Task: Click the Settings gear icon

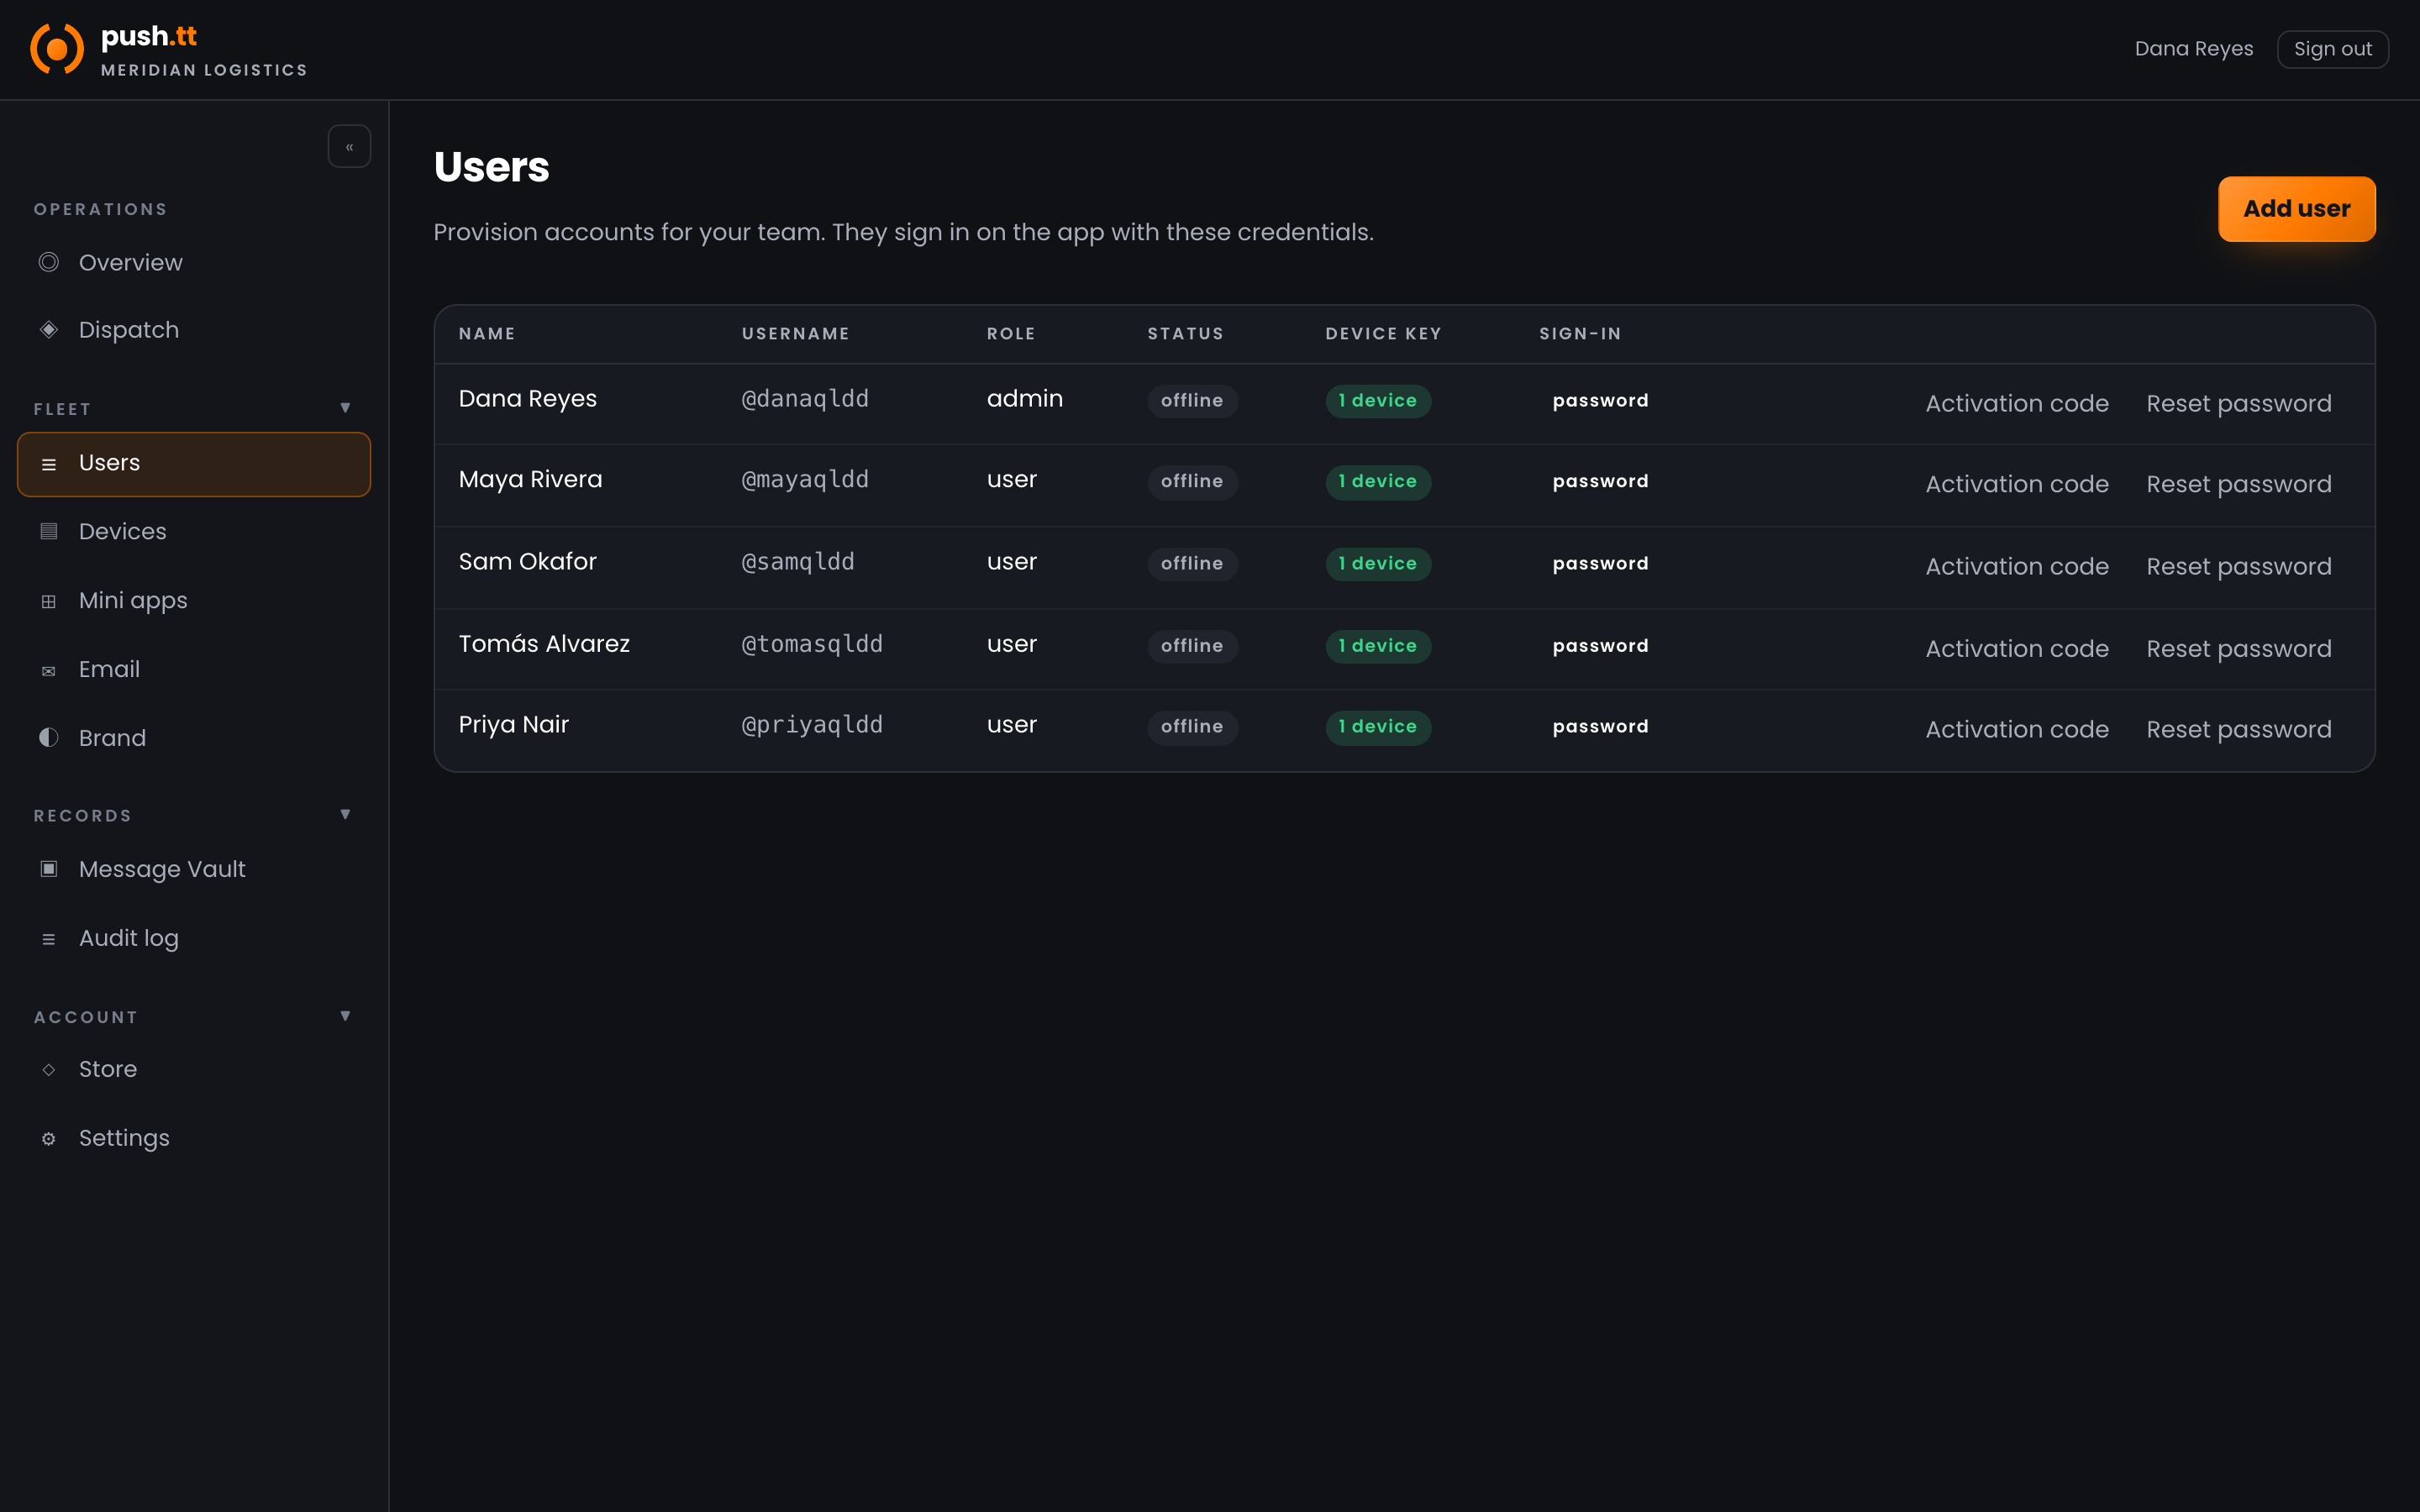Action: tap(48, 1139)
